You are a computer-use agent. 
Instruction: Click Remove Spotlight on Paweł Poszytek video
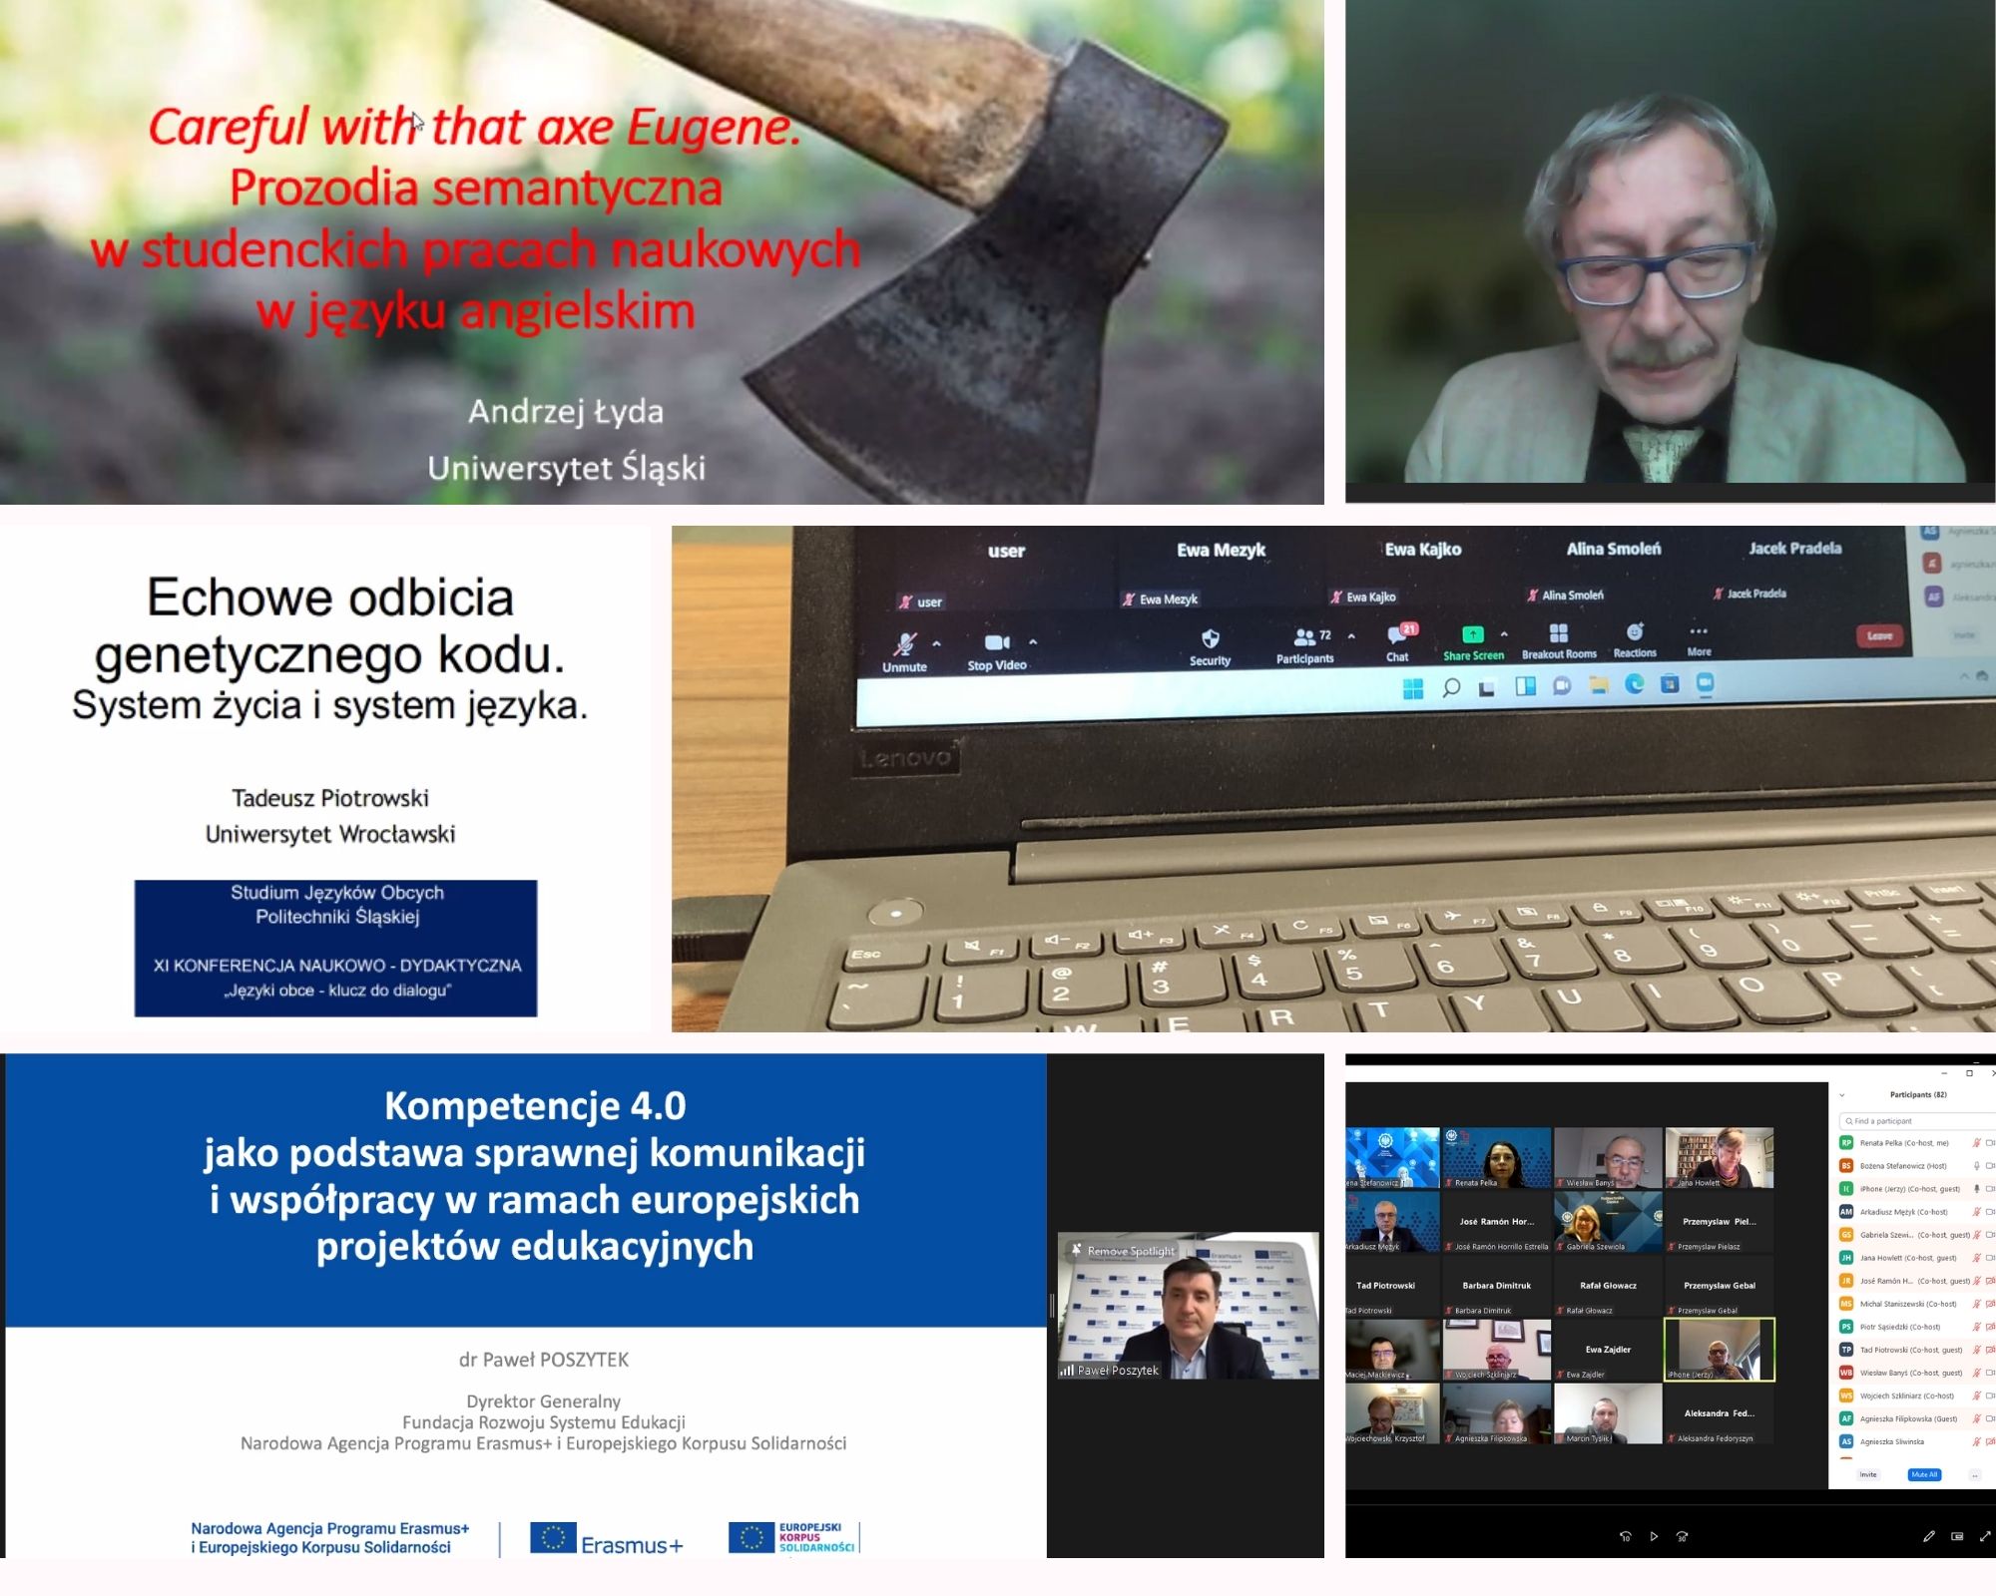pyautogui.click(x=1122, y=1251)
